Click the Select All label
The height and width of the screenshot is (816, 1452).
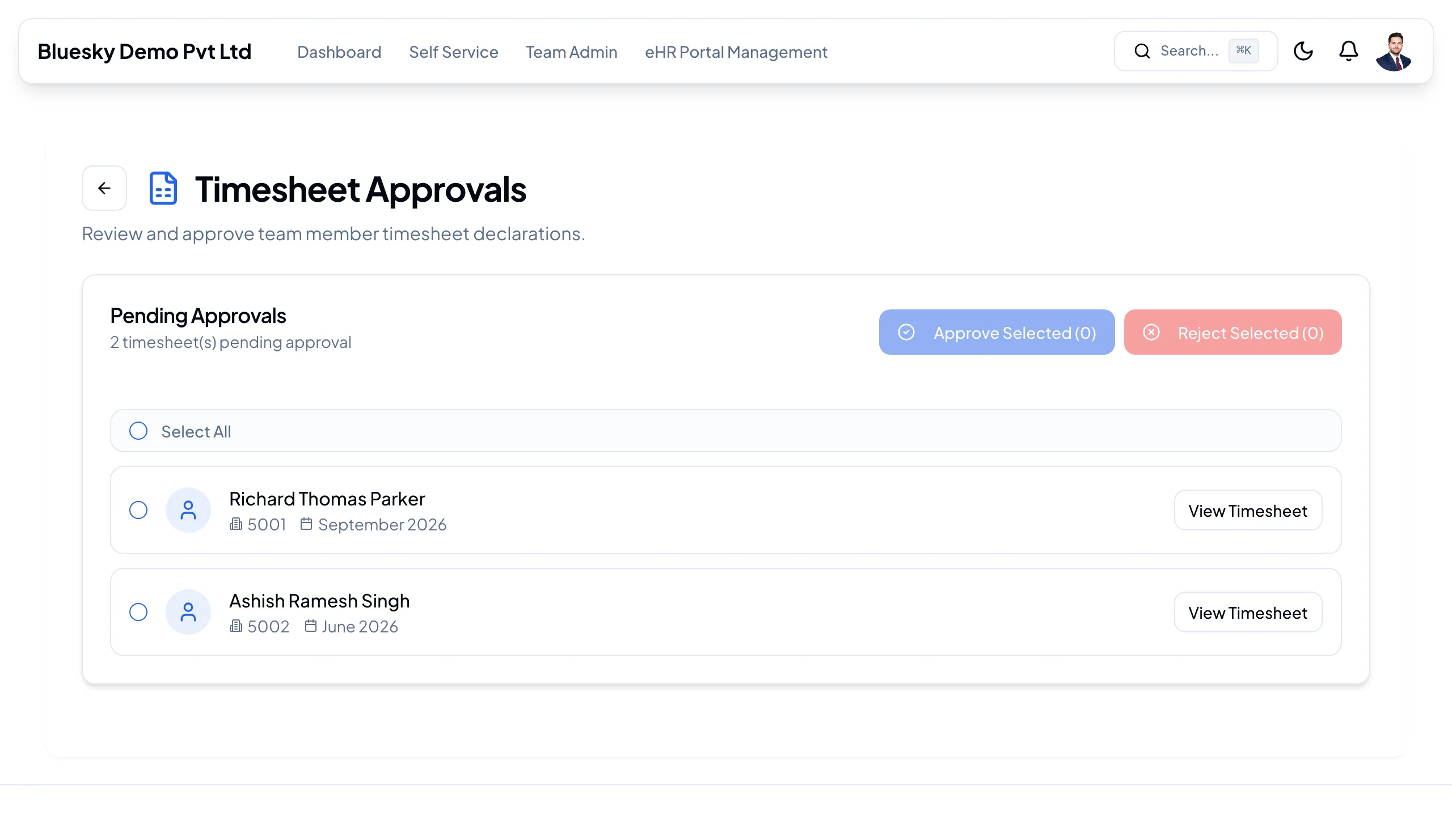tap(196, 431)
